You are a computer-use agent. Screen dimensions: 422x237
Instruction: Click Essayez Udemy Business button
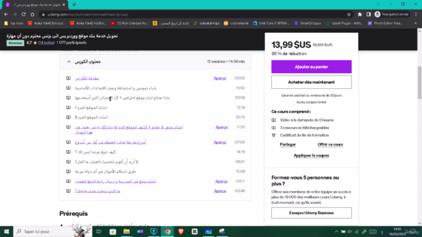point(311,213)
